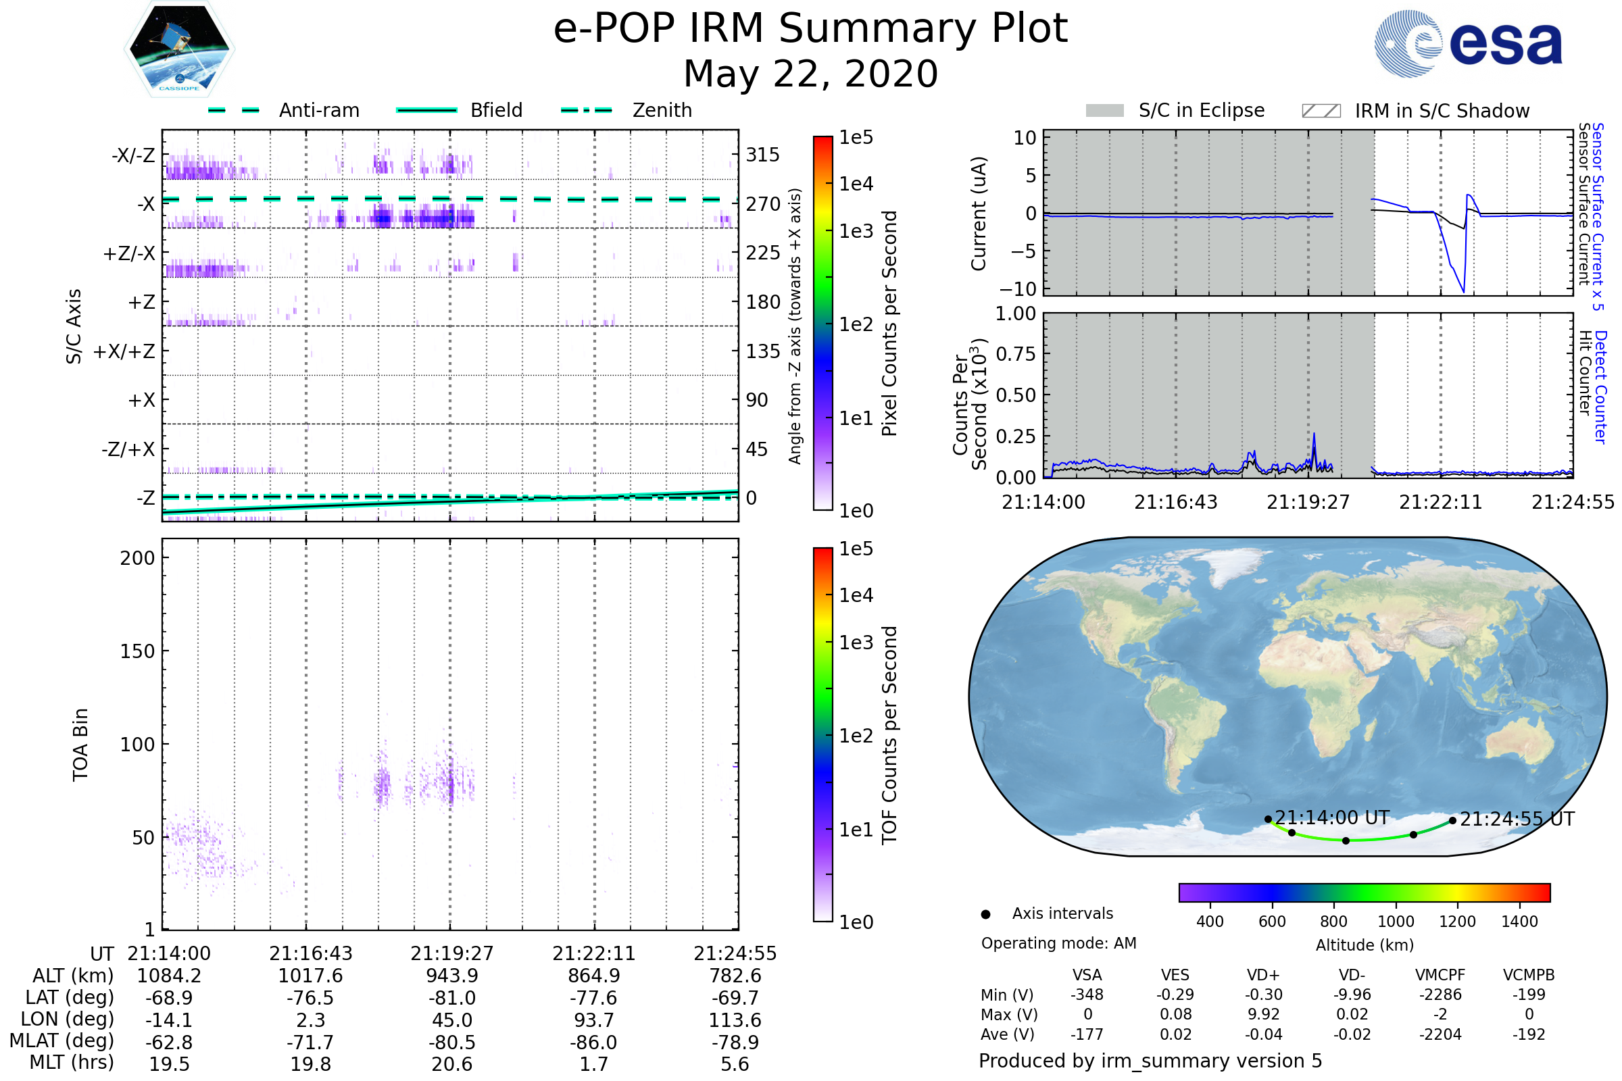Click the Anti-ram dashed line legend marker
The image size is (1622, 1081).
(x=234, y=110)
